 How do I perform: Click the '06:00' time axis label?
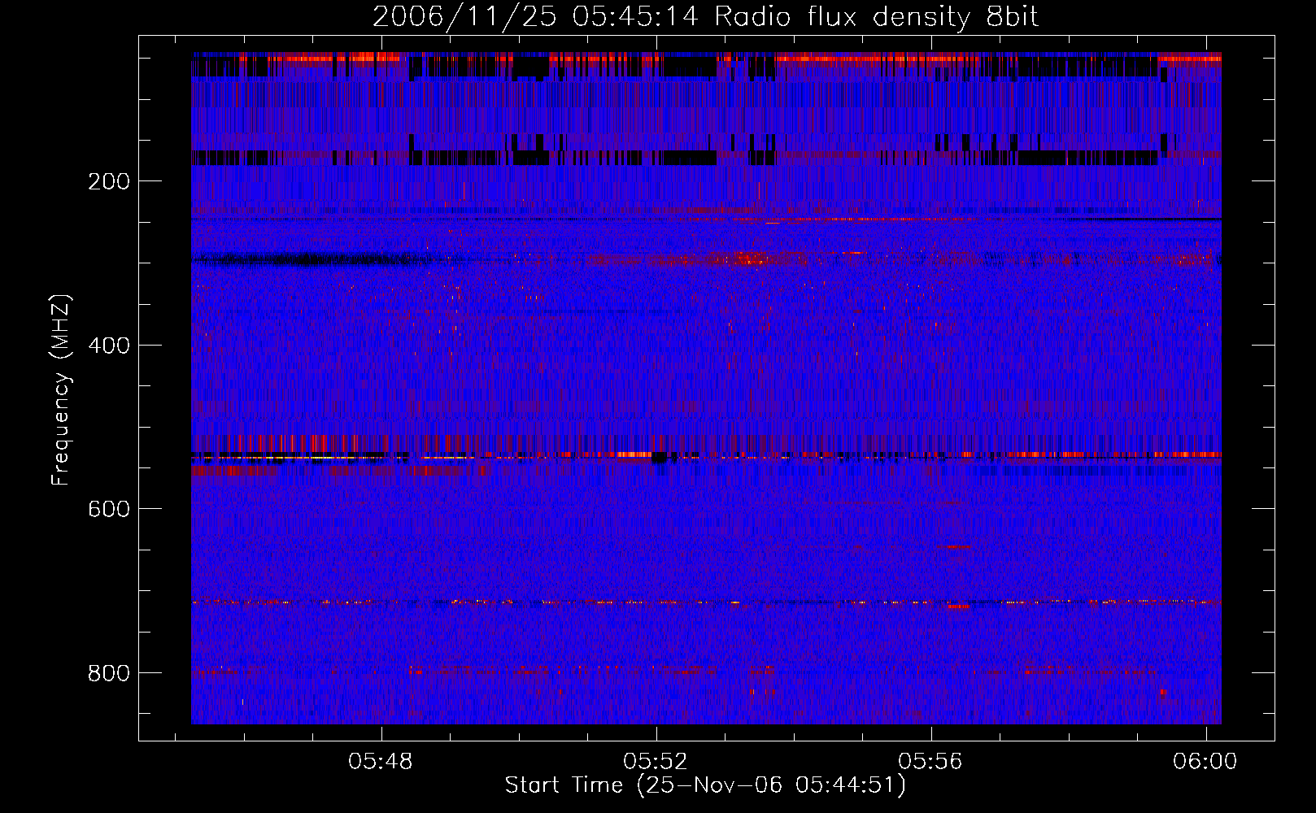1205,761
